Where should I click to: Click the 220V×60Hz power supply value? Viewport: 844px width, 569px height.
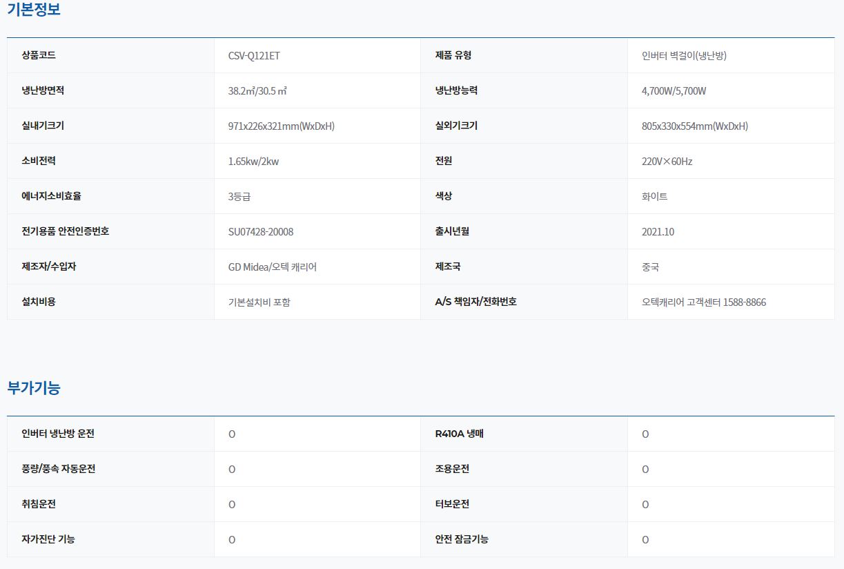[667, 162]
